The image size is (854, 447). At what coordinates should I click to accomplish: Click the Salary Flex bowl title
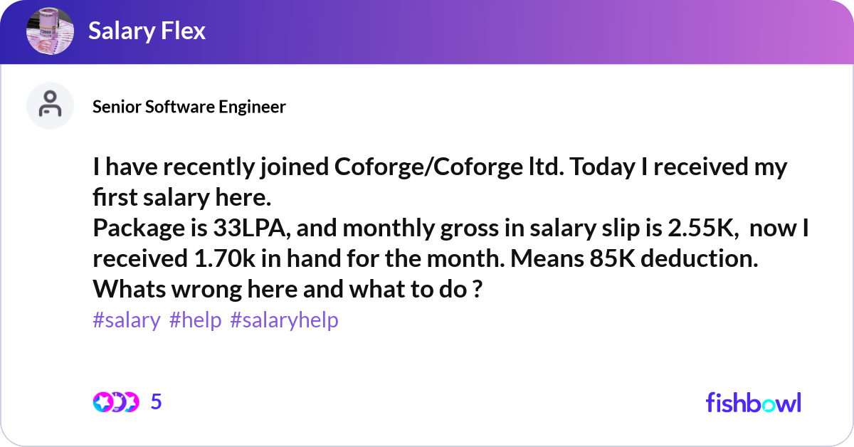point(147,31)
